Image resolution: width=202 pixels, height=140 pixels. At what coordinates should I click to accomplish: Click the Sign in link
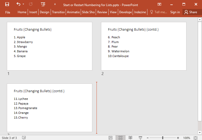pos(175,12)
